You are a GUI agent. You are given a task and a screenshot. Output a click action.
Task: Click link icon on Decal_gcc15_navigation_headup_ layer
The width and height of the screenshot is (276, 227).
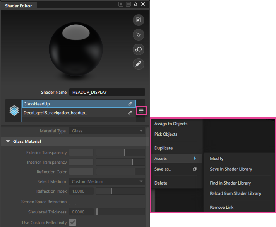[130, 113]
